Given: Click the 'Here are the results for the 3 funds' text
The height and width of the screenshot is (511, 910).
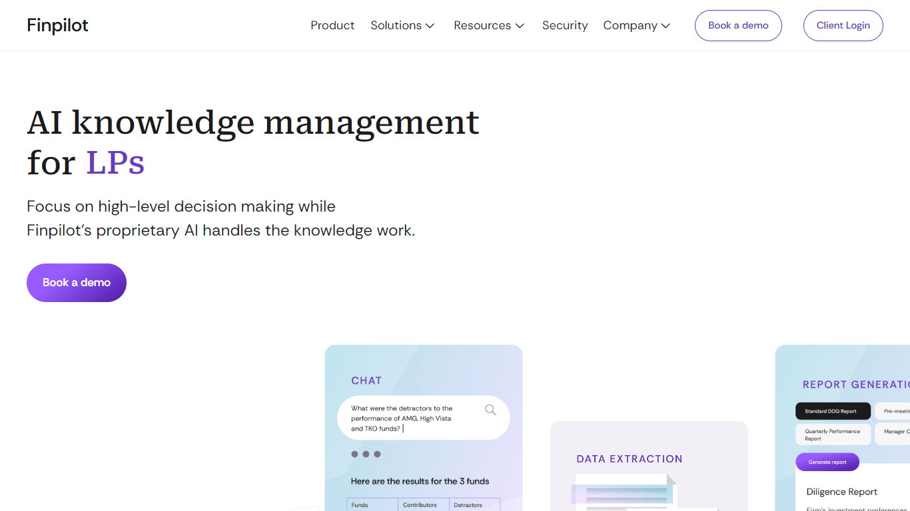Looking at the screenshot, I should pyautogui.click(x=420, y=481).
